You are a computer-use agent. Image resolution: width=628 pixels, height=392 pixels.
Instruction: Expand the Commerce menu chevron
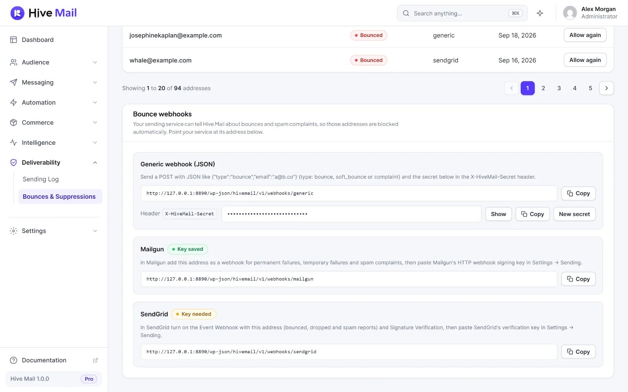pyautogui.click(x=95, y=122)
